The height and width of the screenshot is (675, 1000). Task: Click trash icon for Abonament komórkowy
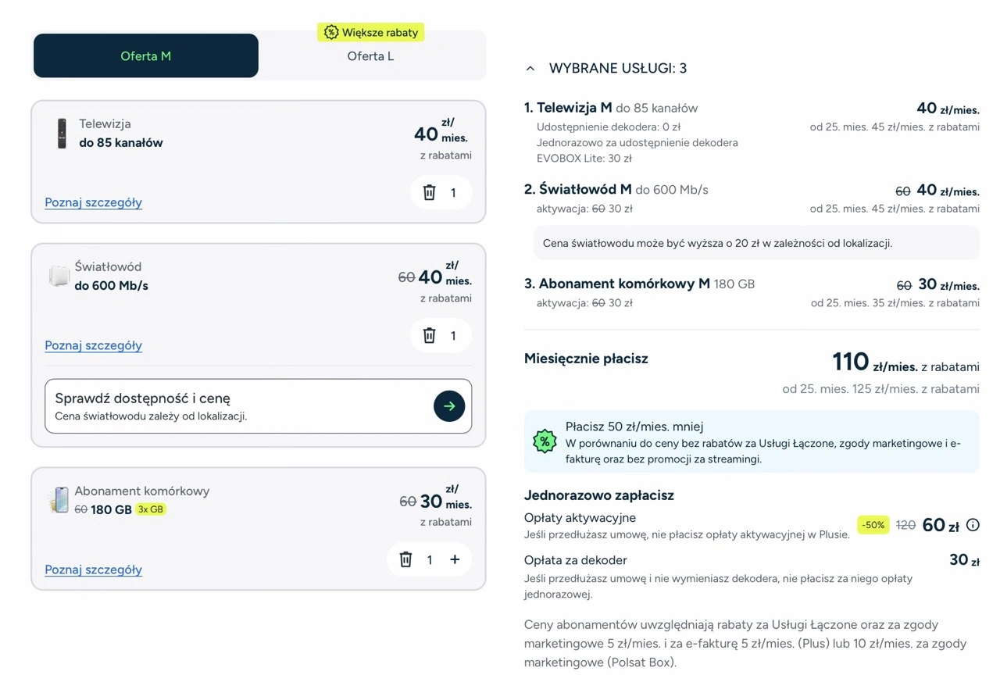tap(405, 559)
